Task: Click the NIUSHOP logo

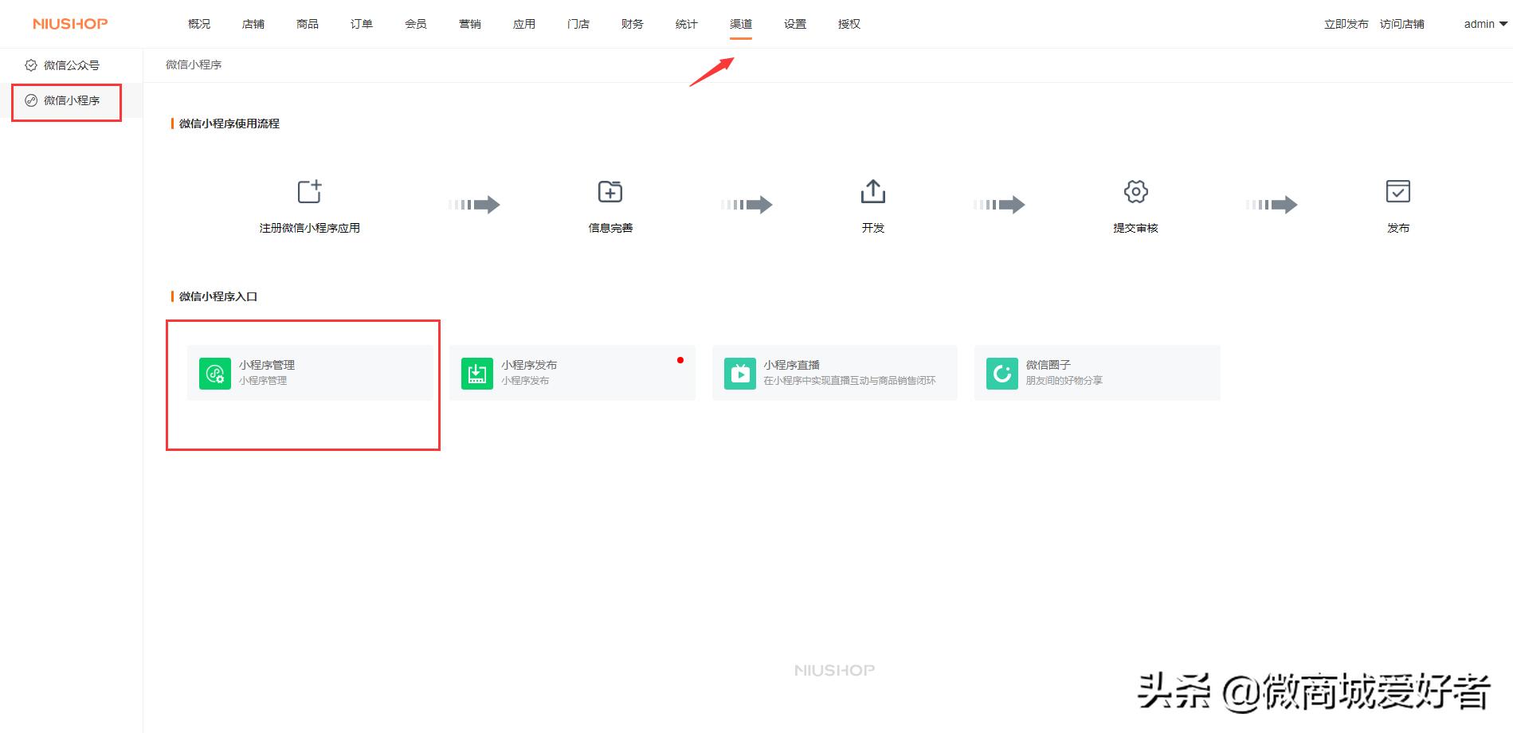Action: point(69,24)
